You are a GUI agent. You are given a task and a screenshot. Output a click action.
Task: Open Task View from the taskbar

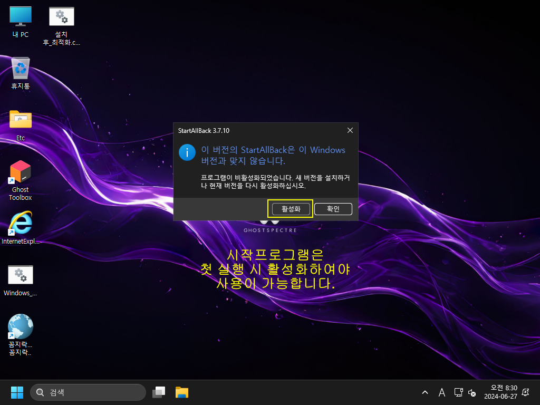[x=159, y=392]
